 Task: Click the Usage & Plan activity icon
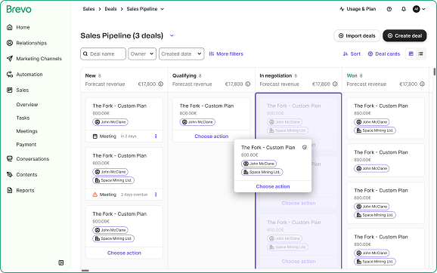click(342, 9)
